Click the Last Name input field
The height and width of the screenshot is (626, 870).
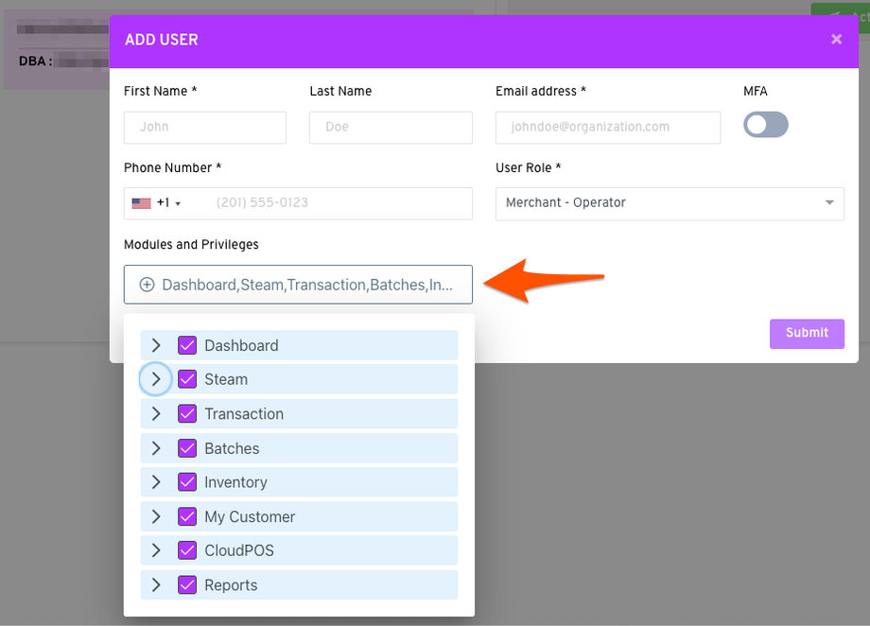click(391, 127)
